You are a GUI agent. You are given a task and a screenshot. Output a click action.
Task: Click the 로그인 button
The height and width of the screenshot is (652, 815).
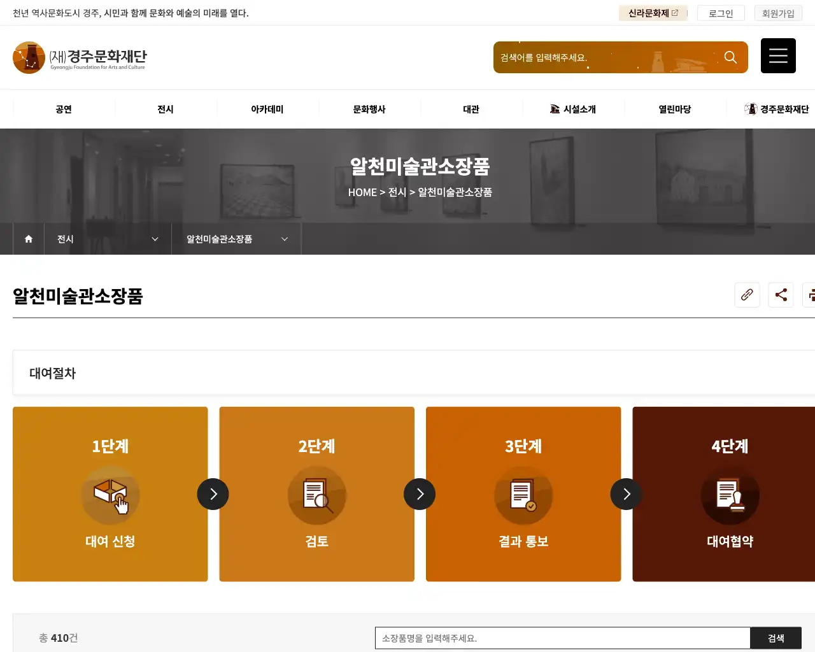pyautogui.click(x=720, y=13)
